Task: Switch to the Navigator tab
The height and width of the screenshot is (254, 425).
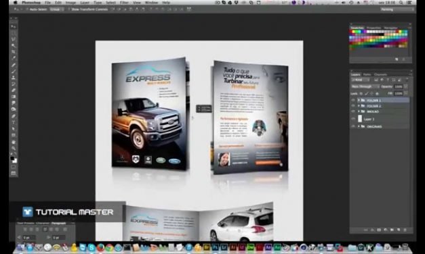Action: pos(390,28)
